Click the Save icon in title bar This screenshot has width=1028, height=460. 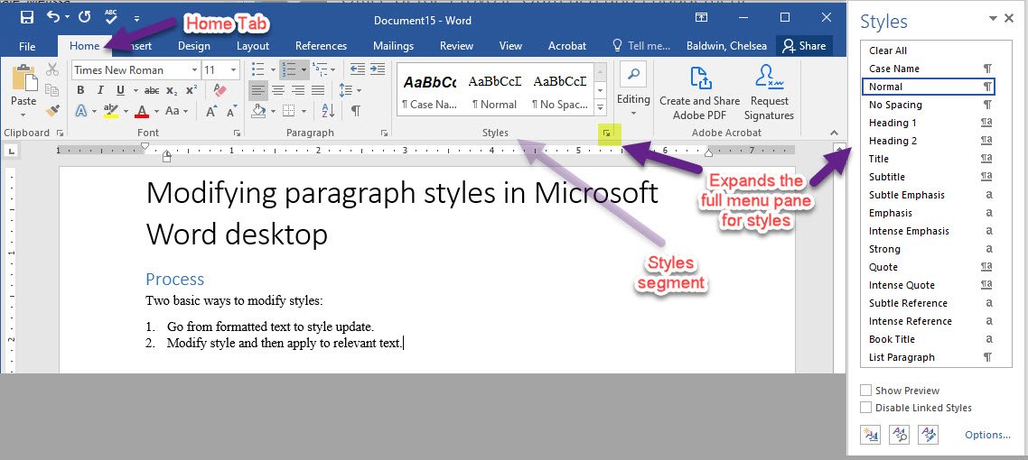pos(27,18)
